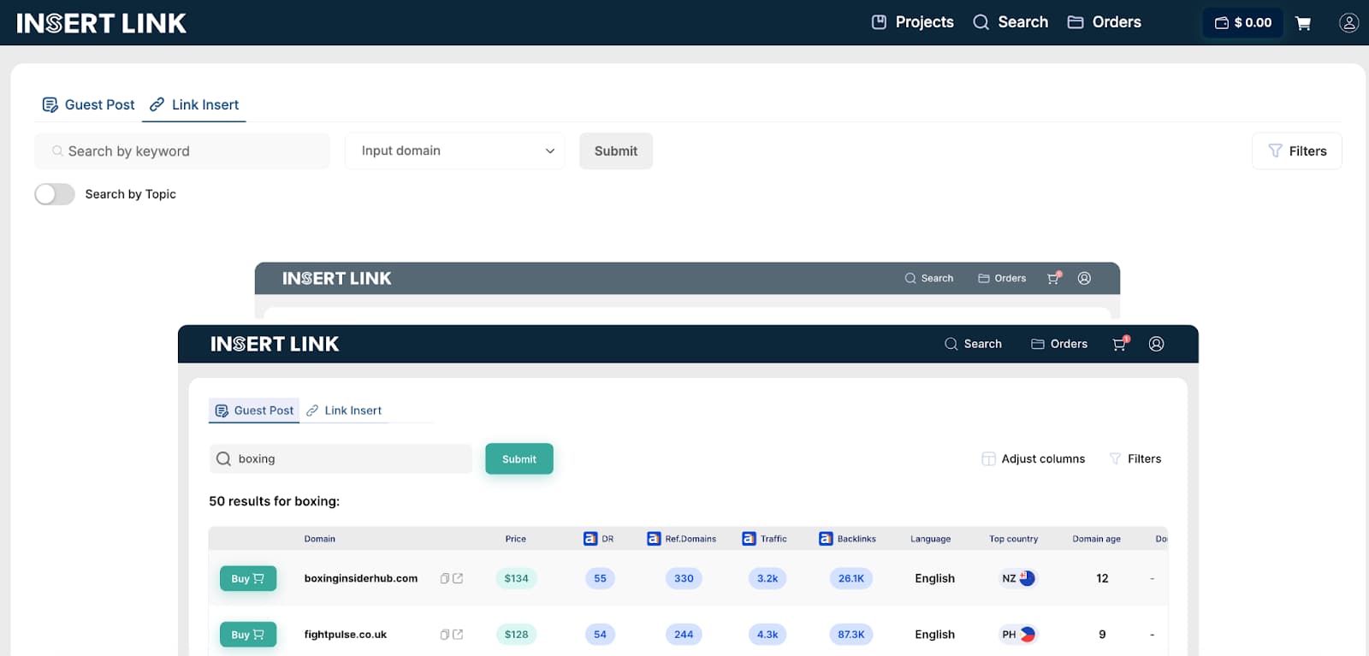Open Projects in top navigation

pos(912,22)
